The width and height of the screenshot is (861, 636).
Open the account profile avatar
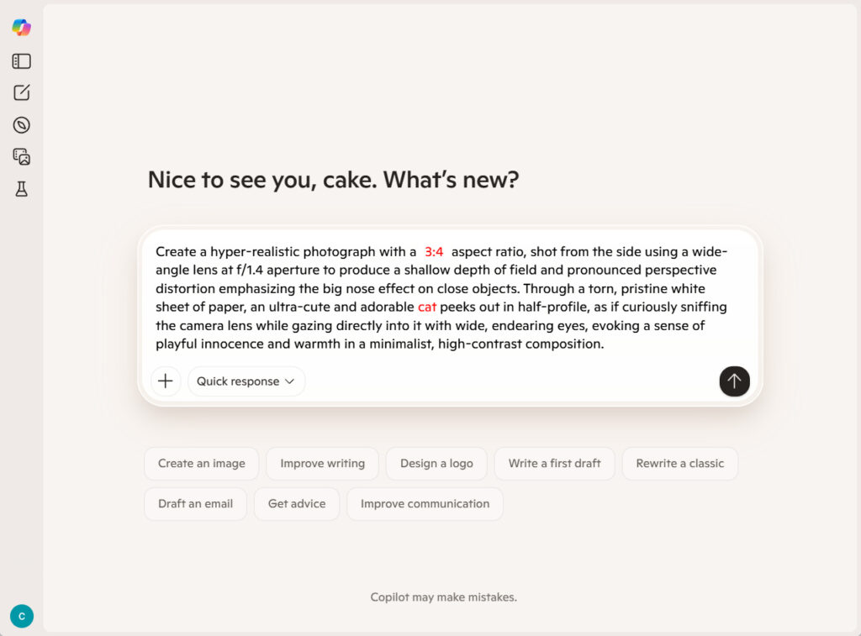tap(22, 616)
